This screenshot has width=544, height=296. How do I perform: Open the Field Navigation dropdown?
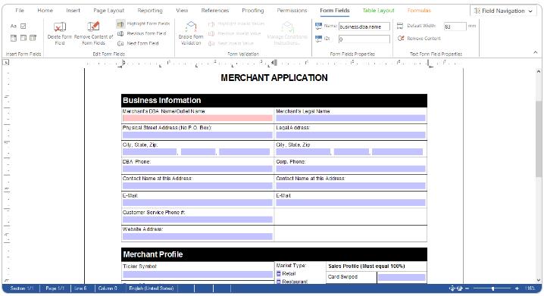point(503,11)
